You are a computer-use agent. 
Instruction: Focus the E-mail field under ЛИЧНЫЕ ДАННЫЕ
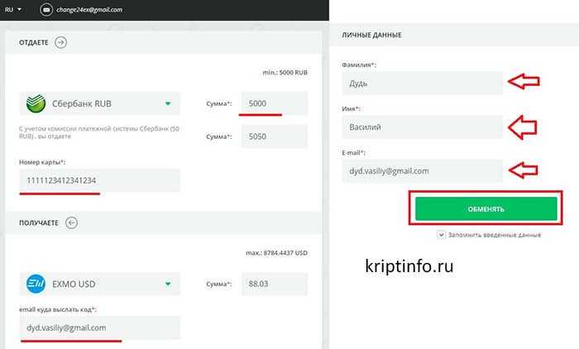coord(422,171)
